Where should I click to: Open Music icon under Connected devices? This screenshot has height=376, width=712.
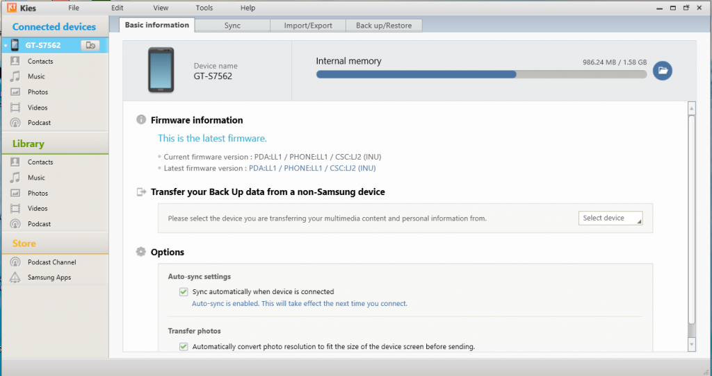(x=15, y=76)
